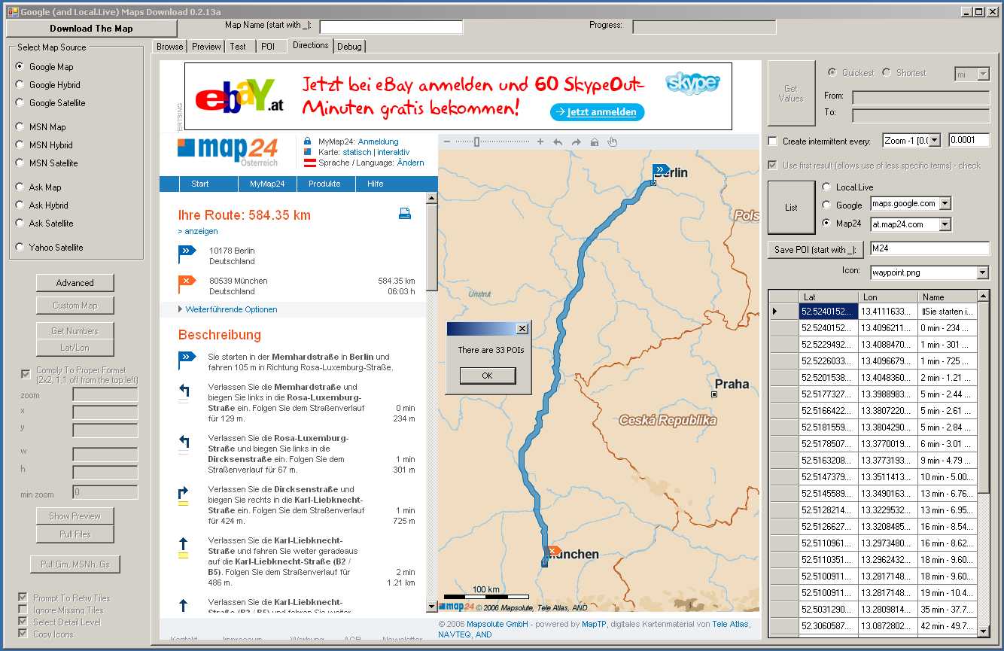The width and height of the screenshot is (1004, 651).
Task: Select Google Hybrid map source
Action: 20,84
